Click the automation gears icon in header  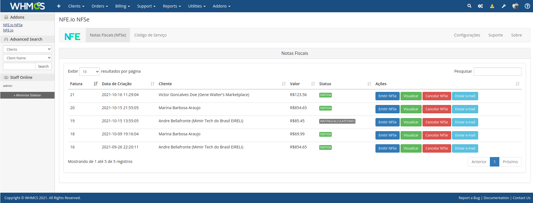point(480,6)
